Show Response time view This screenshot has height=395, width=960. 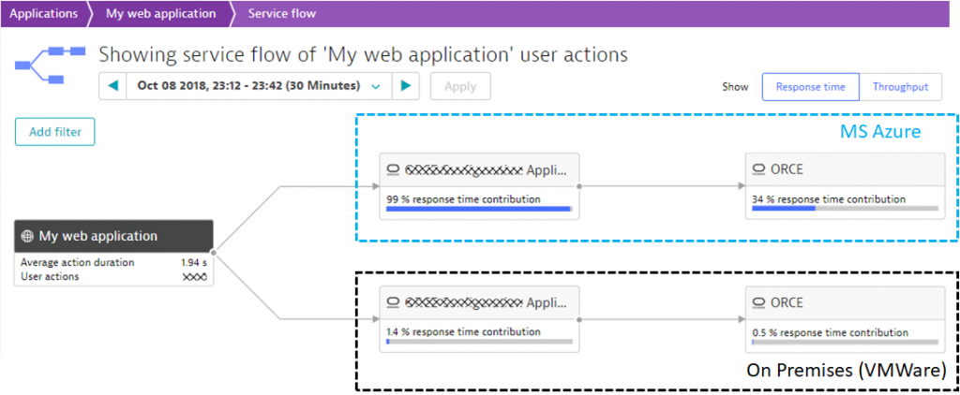tap(811, 87)
